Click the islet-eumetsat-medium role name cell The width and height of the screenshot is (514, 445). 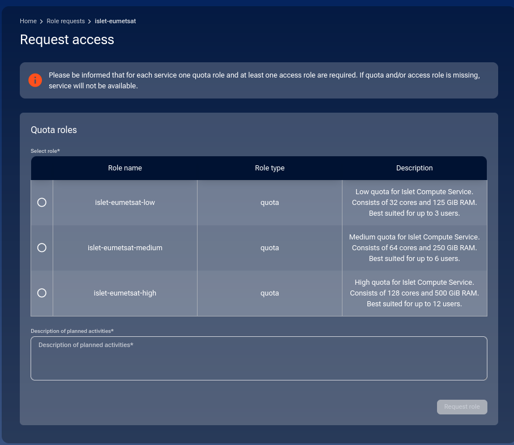[x=125, y=248]
